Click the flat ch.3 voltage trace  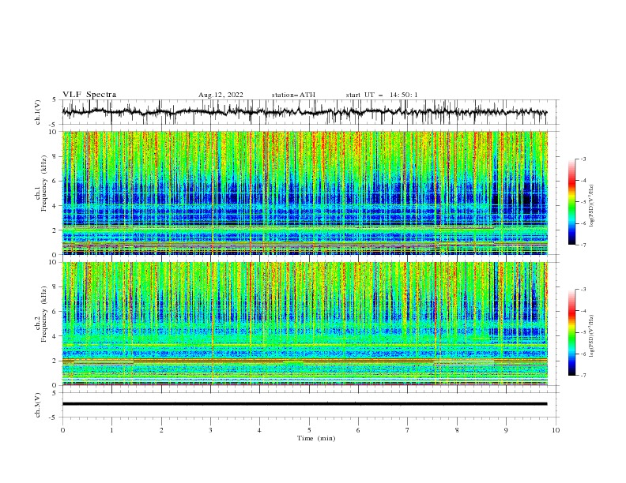tap(304, 404)
